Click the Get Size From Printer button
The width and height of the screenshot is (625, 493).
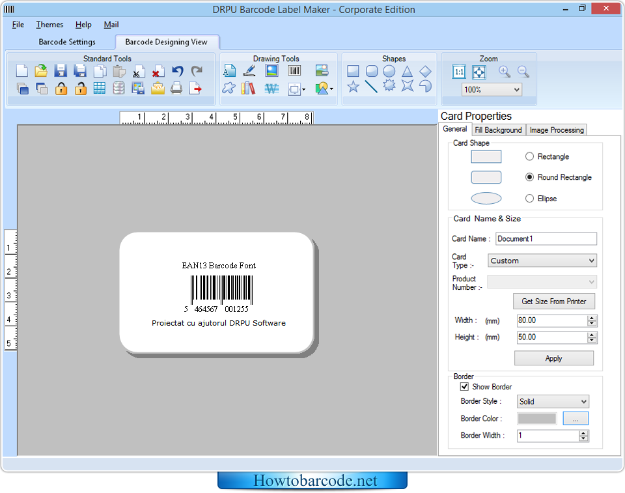point(553,302)
